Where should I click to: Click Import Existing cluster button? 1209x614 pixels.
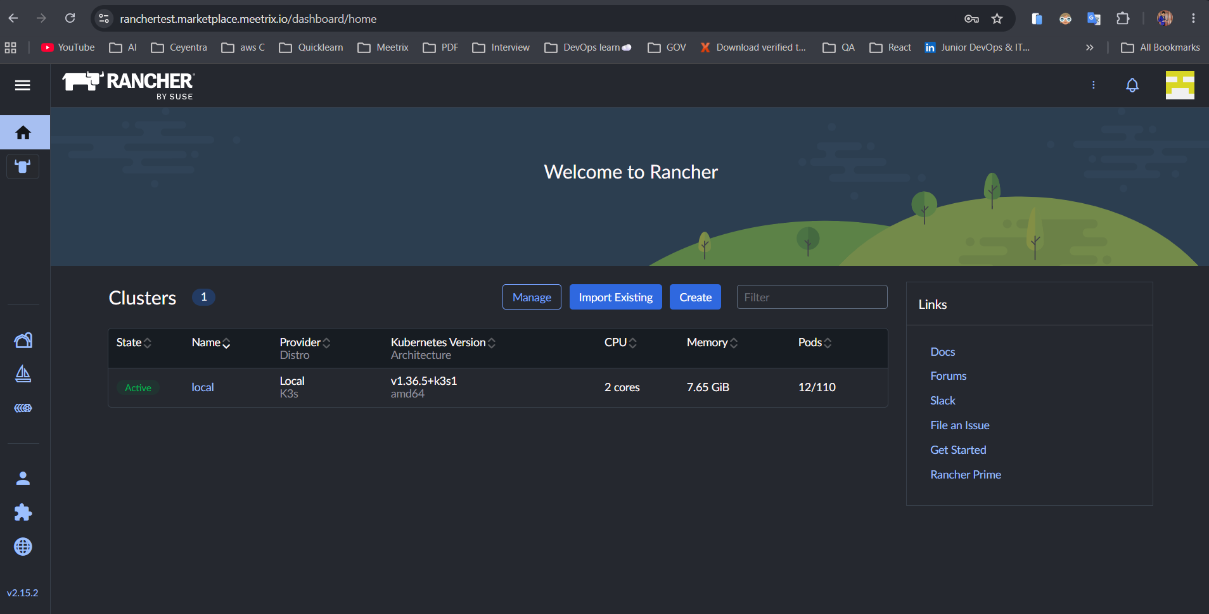[615, 297]
